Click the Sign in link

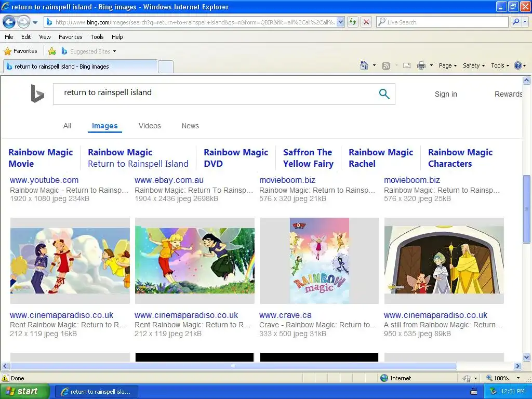pyautogui.click(x=446, y=94)
